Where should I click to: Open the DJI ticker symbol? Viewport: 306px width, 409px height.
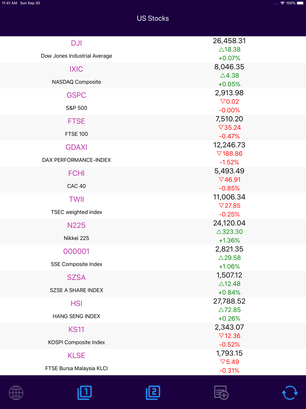(76, 43)
